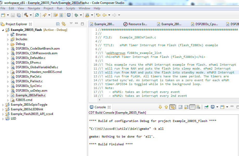Go to Last Edit Location arrow icon
The width and height of the screenshot is (239, 156).
(x=98, y=15)
